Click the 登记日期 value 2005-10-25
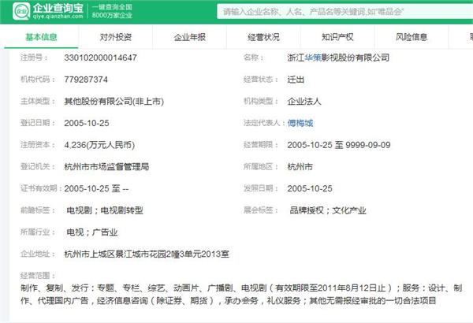This screenshot has height=323, width=473. [87, 123]
